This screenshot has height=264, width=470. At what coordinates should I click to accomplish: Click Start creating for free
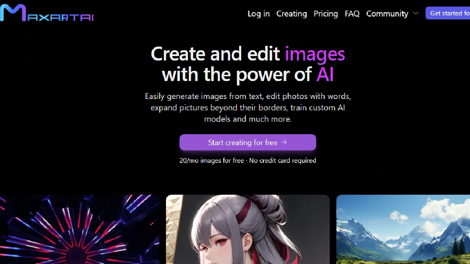(x=248, y=142)
